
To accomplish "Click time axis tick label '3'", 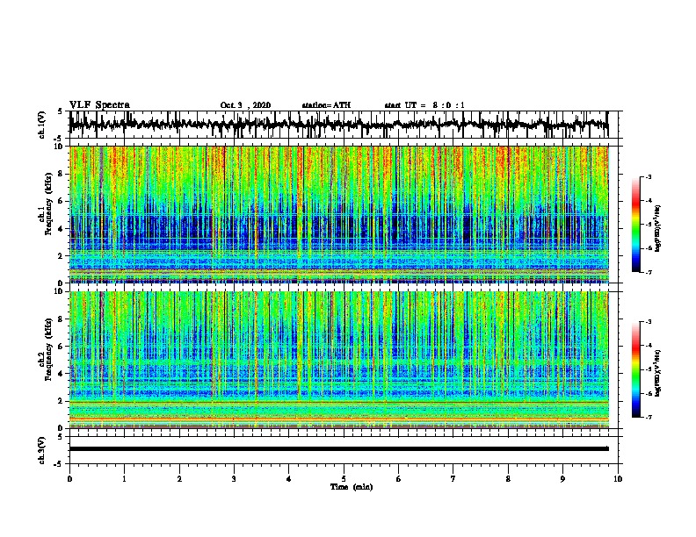I will [234, 479].
